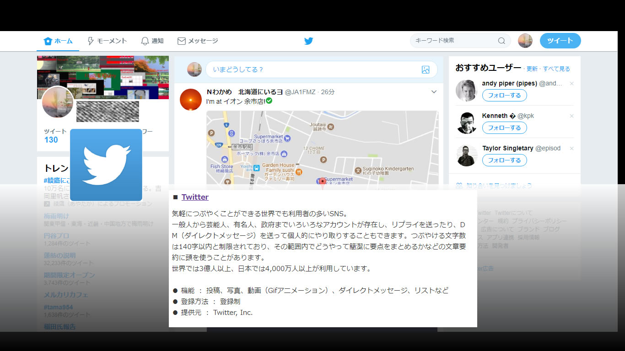Click すべて見る link
Screen dimensions: 625x351
pos(556,69)
